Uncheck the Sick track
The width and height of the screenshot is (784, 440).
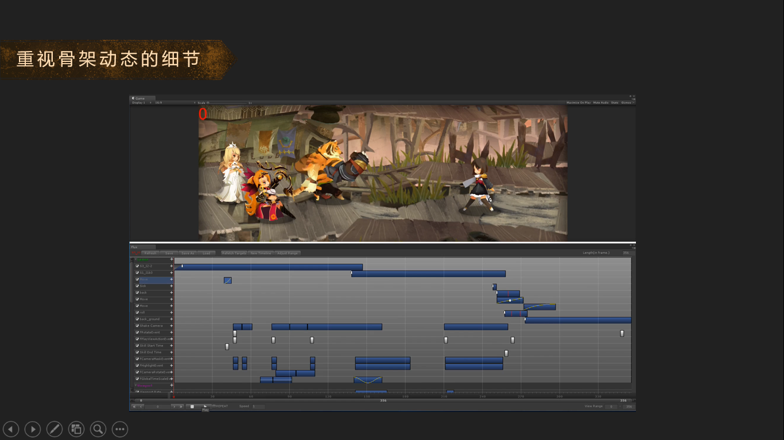pos(137,286)
